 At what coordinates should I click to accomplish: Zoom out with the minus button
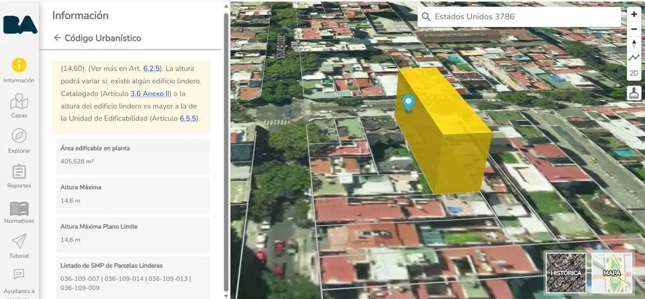[634, 29]
